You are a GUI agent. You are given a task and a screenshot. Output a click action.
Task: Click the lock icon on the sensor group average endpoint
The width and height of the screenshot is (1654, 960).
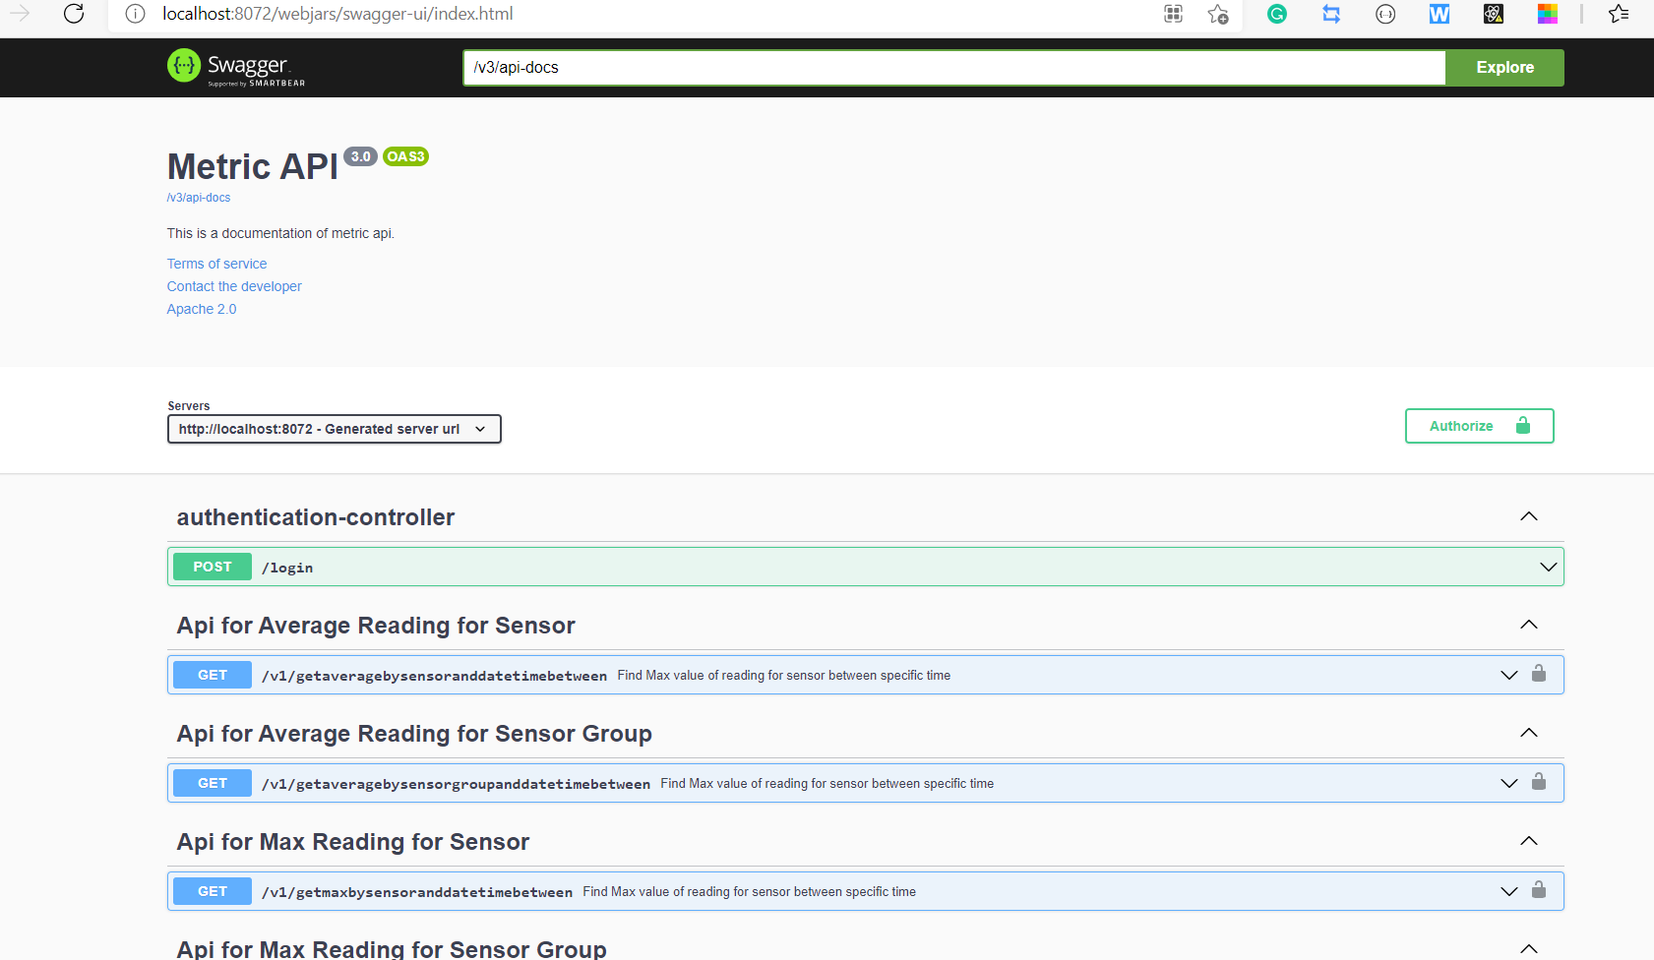tap(1540, 783)
